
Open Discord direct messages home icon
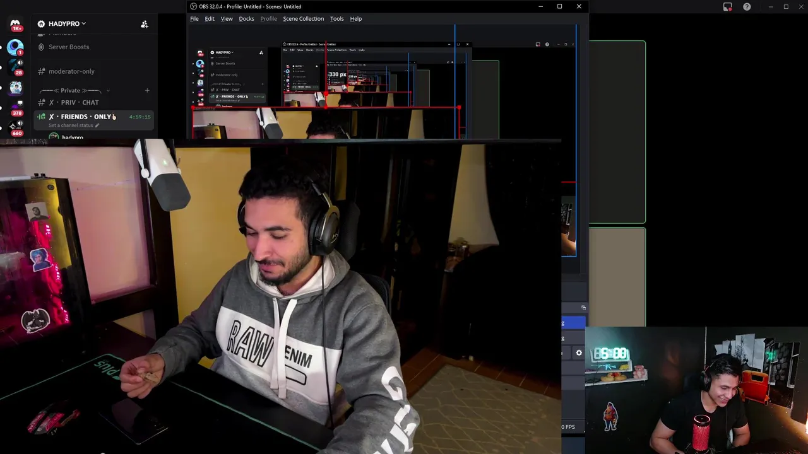pyautogui.click(x=15, y=25)
